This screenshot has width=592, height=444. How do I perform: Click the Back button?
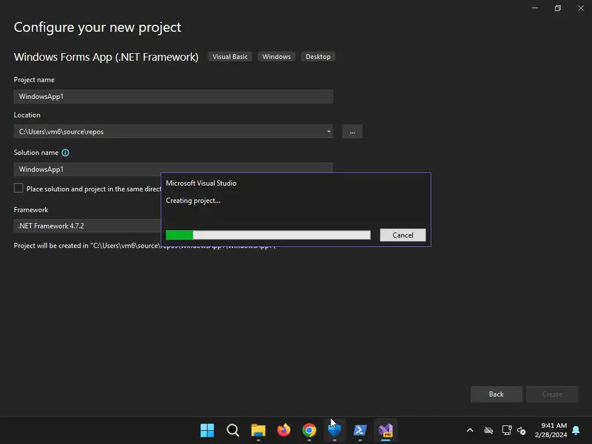(x=496, y=394)
